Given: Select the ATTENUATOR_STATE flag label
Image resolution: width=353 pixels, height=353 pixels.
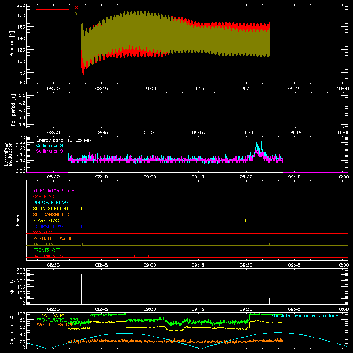Looking at the screenshot, I should pos(53,191).
